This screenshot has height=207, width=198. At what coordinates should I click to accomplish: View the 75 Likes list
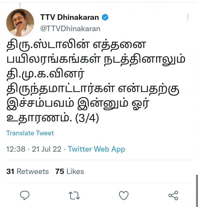[x=70, y=171]
